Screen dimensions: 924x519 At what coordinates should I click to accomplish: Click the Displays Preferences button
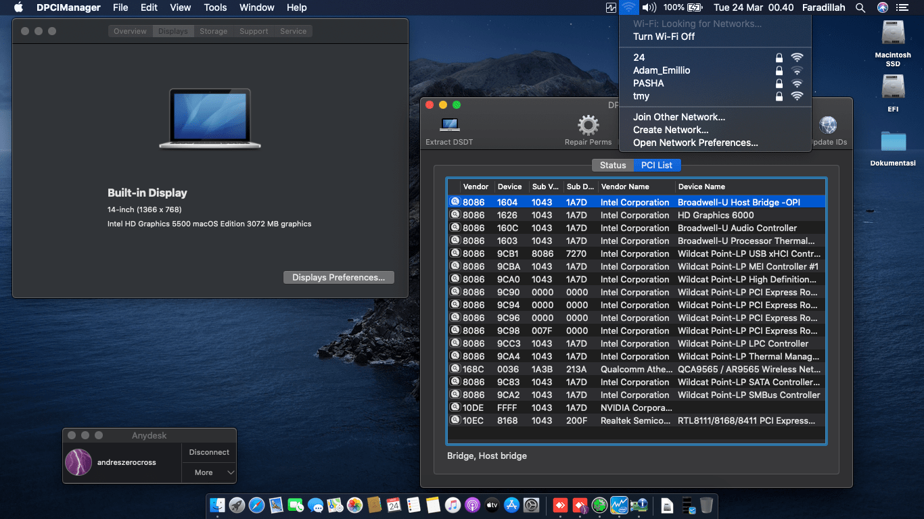tap(338, 277)
